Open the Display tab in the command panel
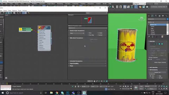This screenshot has height=95, width=169. click(163, 16)
